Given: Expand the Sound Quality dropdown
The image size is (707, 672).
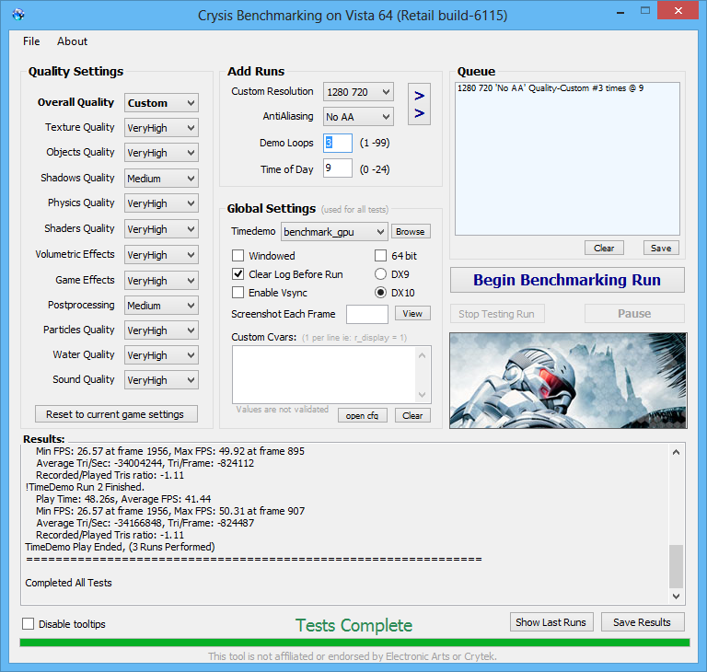Looking at the screenshot, I should coord(161,380).
